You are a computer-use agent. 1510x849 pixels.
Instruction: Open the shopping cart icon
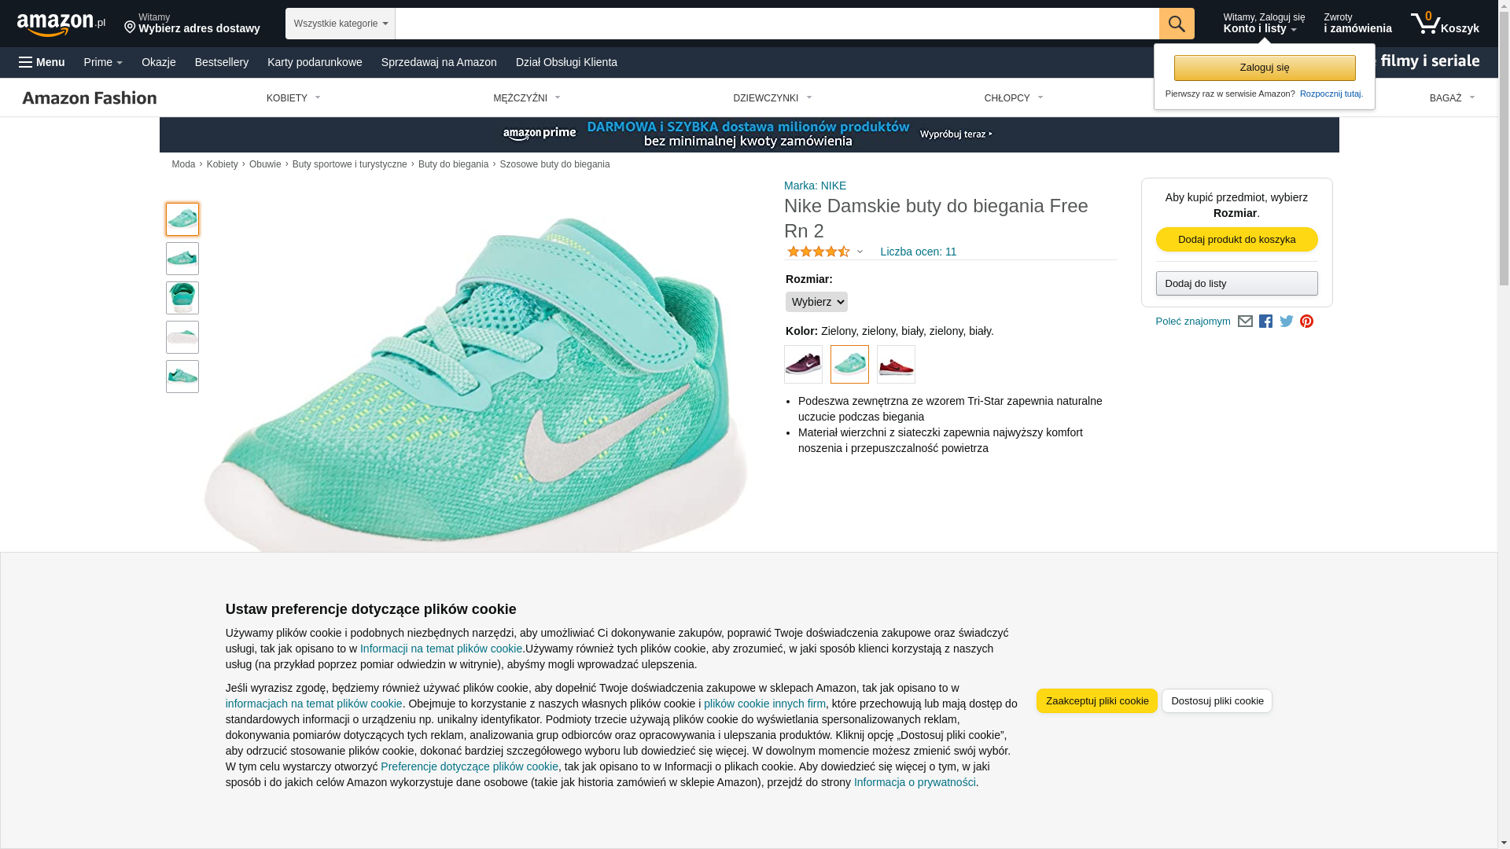1445,24
